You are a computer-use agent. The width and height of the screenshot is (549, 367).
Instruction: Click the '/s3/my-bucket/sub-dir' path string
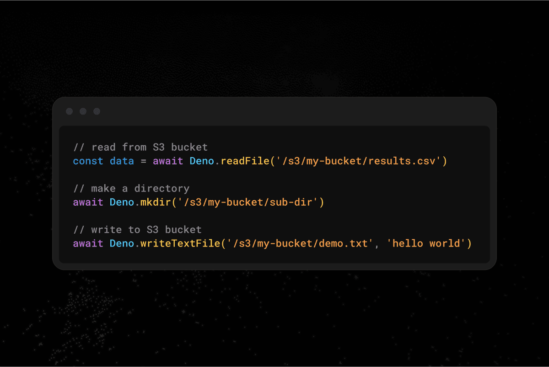click(x=248, y=202)
